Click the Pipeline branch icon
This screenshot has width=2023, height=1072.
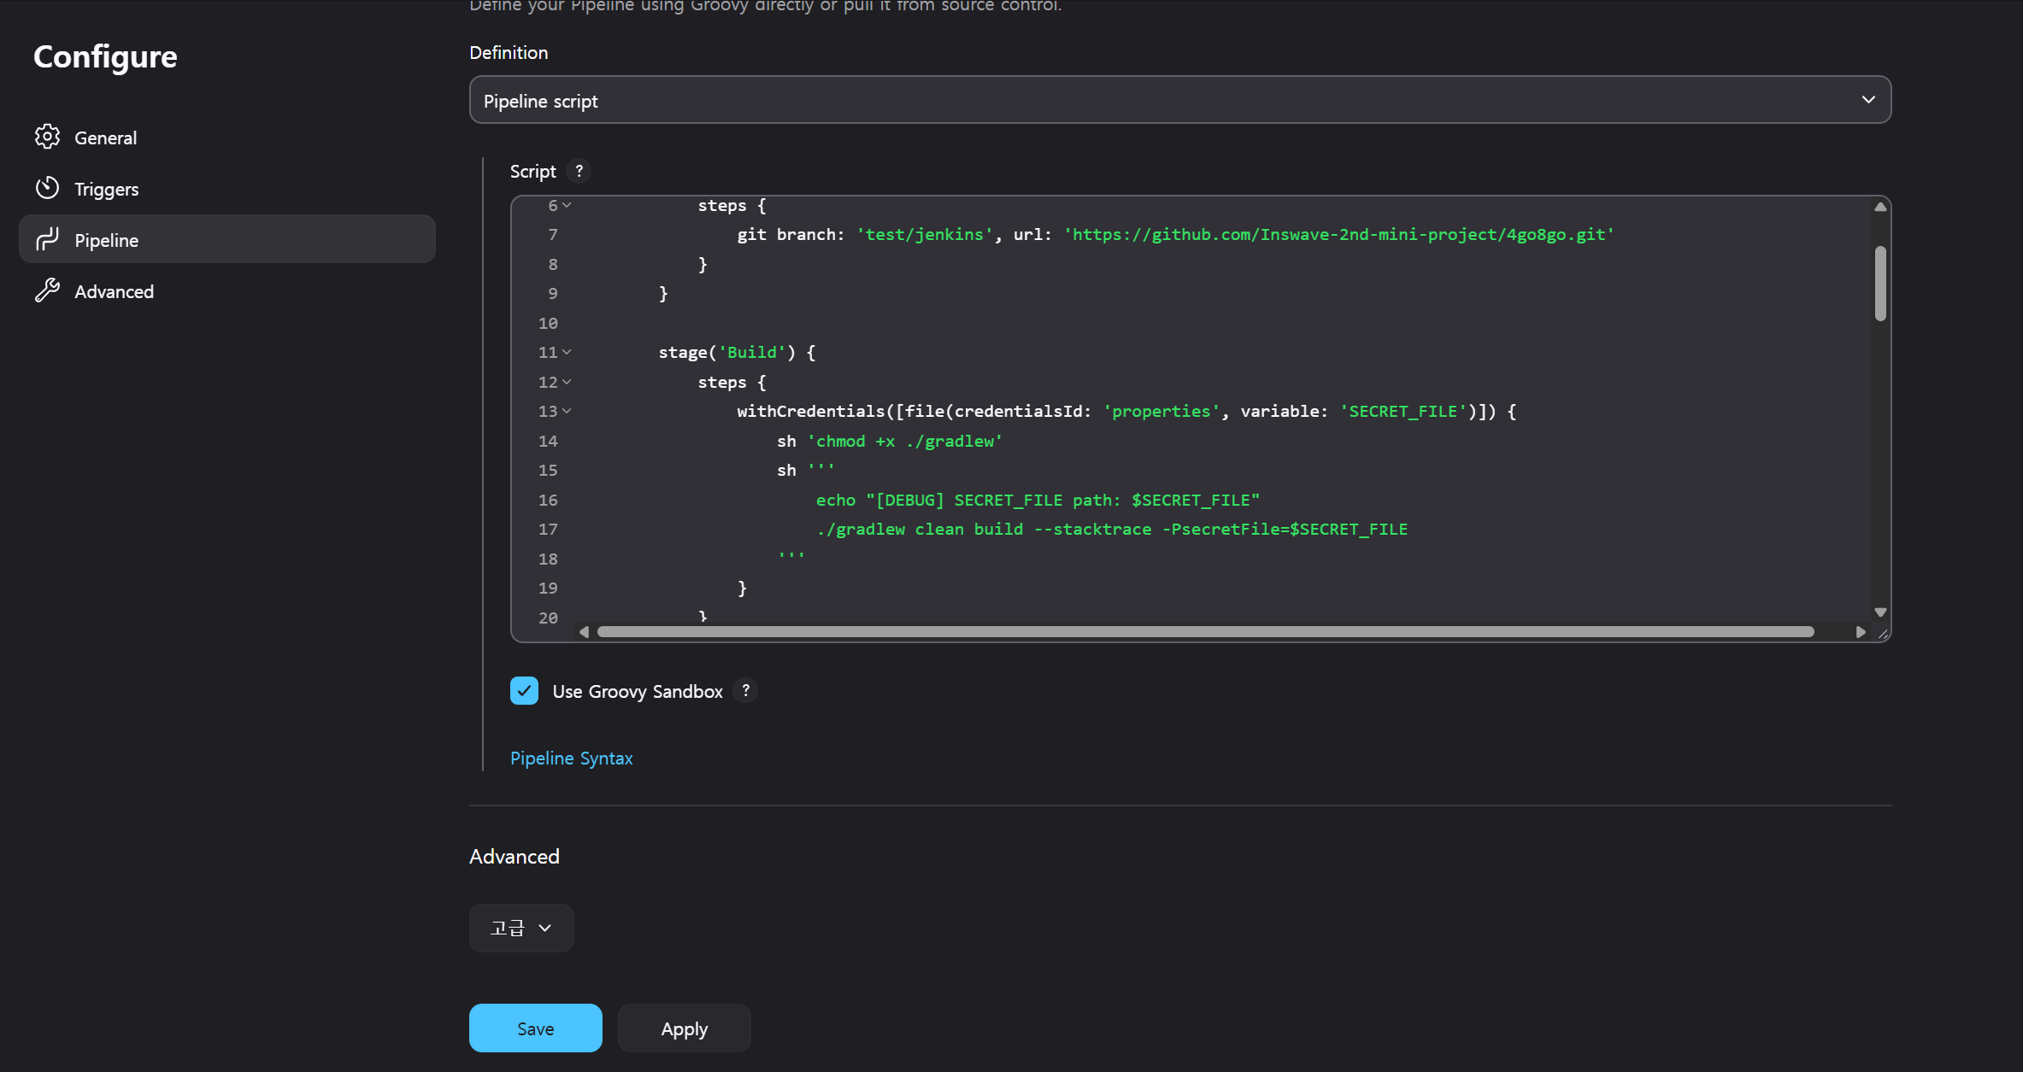point(47,239)
